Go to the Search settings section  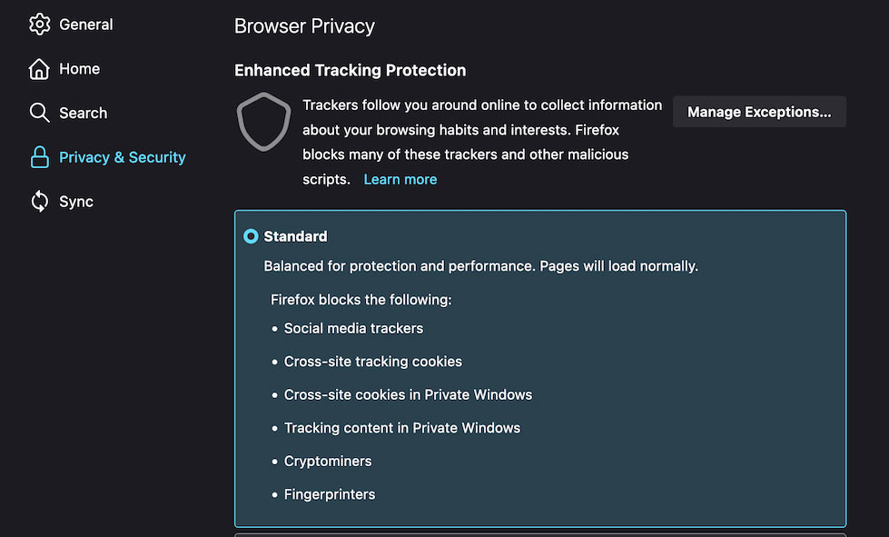tap(84, 113)
